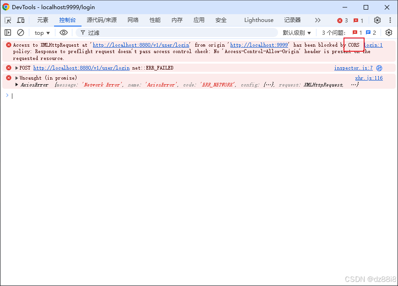Open the 默认级别 log level dropdown
398x286 pixels.
(x=298, y=32)
